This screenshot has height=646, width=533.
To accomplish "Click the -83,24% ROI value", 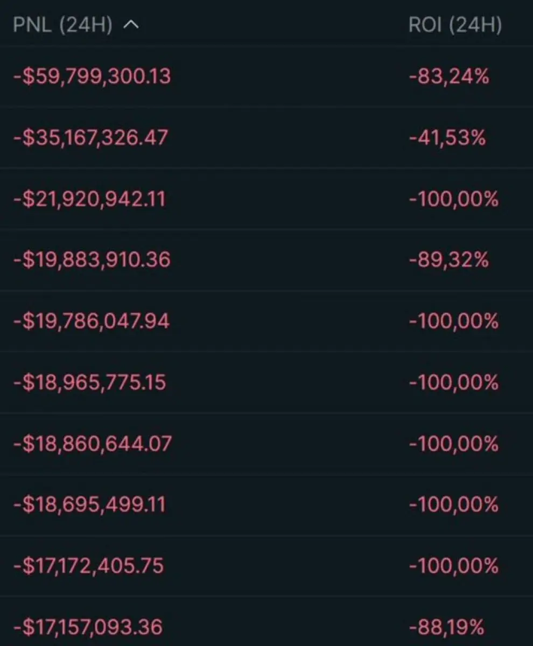I will tap(449, 76).
